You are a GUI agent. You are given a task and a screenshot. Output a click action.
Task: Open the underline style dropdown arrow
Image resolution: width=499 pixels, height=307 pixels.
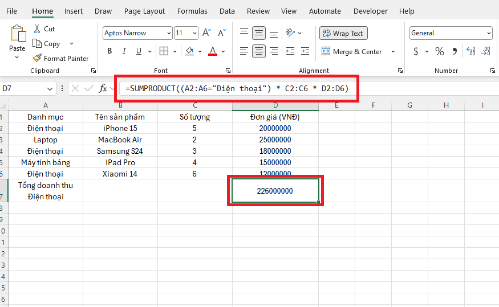pos(149,51)
